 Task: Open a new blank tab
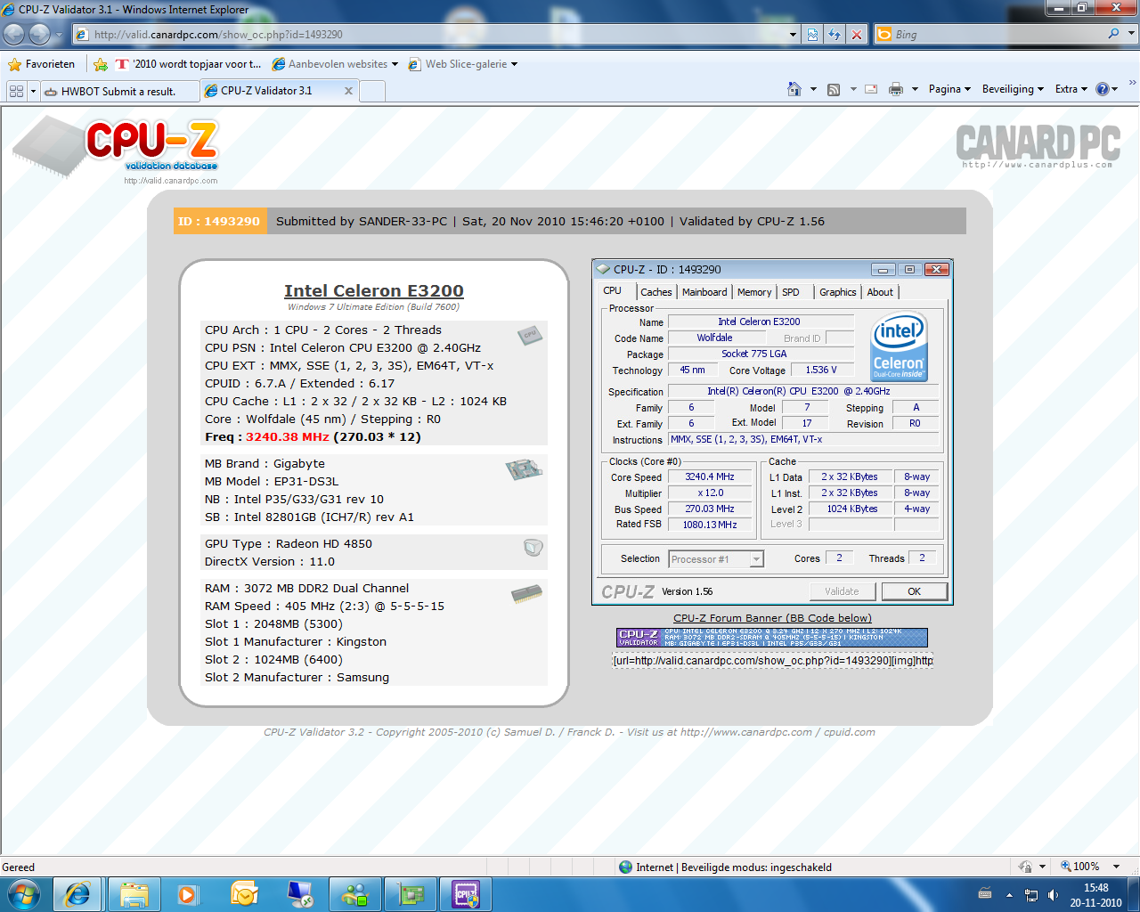click(x=372, y=91)
